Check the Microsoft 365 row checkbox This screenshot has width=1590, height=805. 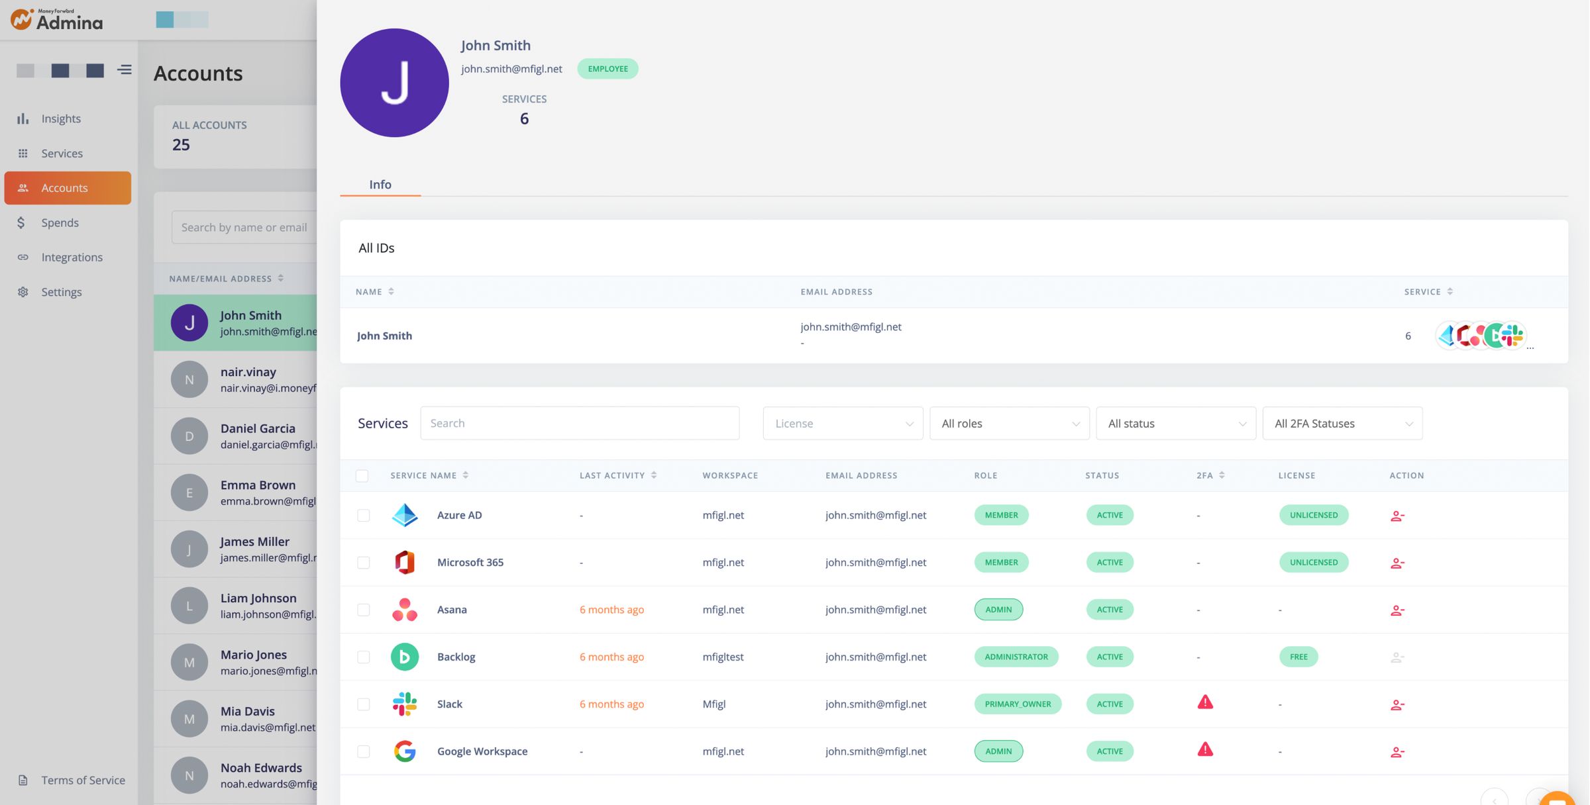(x=363, y=562)
